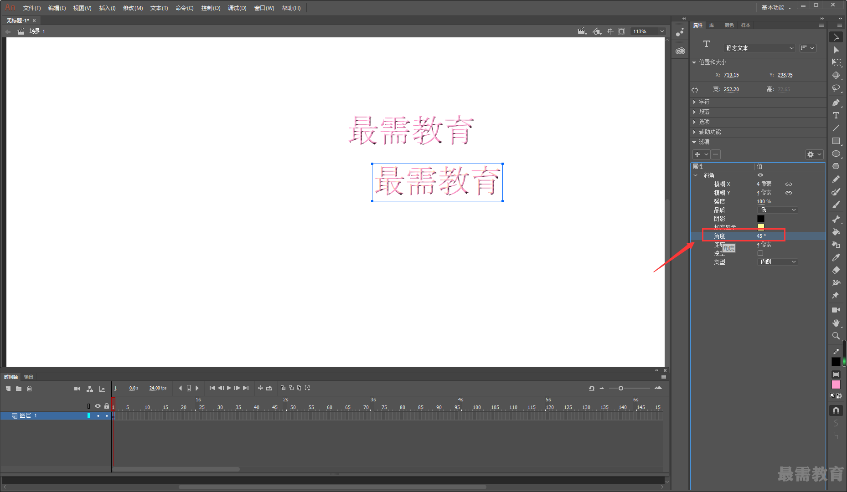Toggle 图层_1 visibility dot
Image resolution: width=847 pixels, height=492 pixels.
98,415
